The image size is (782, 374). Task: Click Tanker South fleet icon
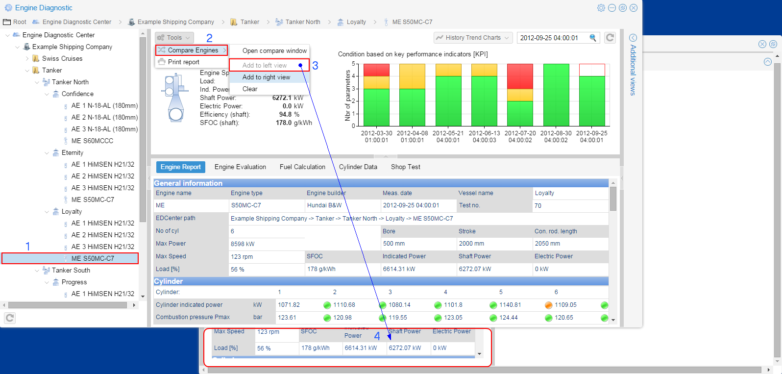click(46, 270)
